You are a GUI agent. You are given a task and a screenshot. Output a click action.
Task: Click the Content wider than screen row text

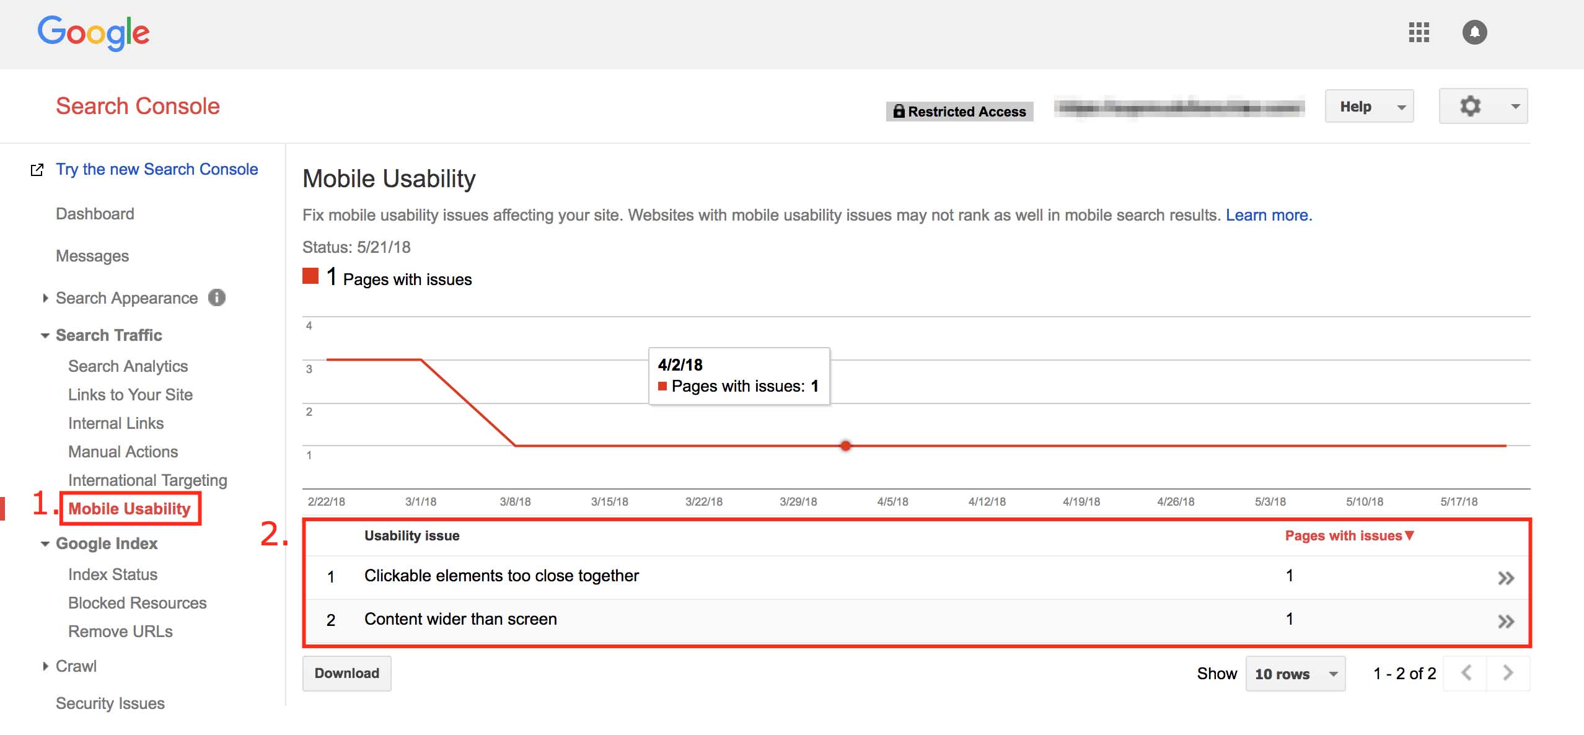click(460, 619)
